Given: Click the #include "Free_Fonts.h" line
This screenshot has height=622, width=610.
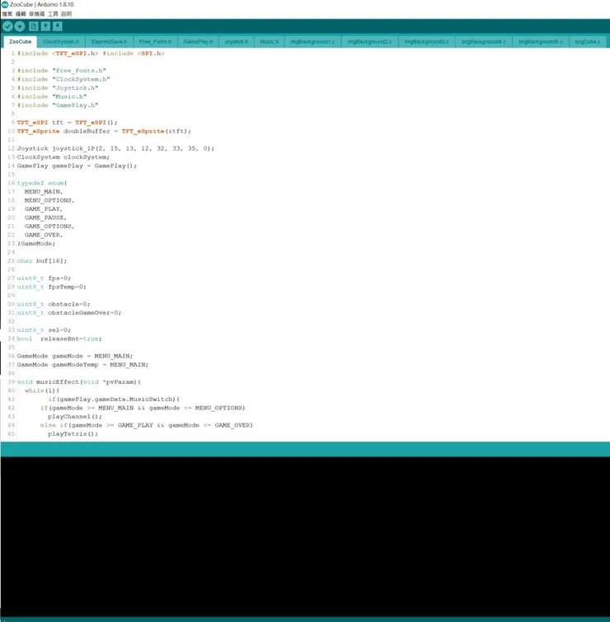Looking at the screenshot, I should (62, 71).
